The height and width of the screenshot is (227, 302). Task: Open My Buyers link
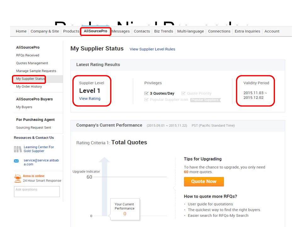tap(24, 107)
